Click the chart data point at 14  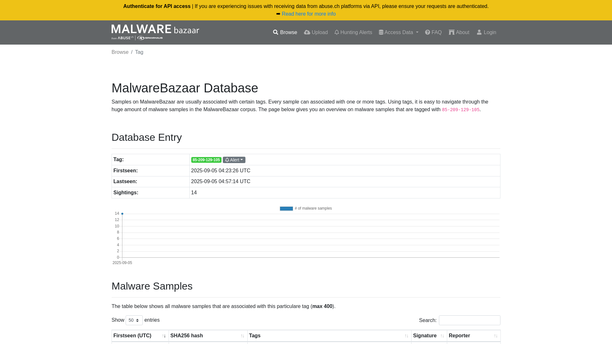(x=122, y=214)
